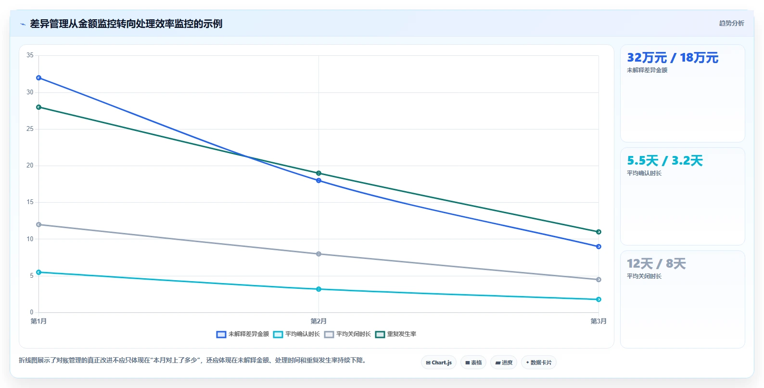Click the cyan data point at 第1月 (5.5)

tap(39, 272)
